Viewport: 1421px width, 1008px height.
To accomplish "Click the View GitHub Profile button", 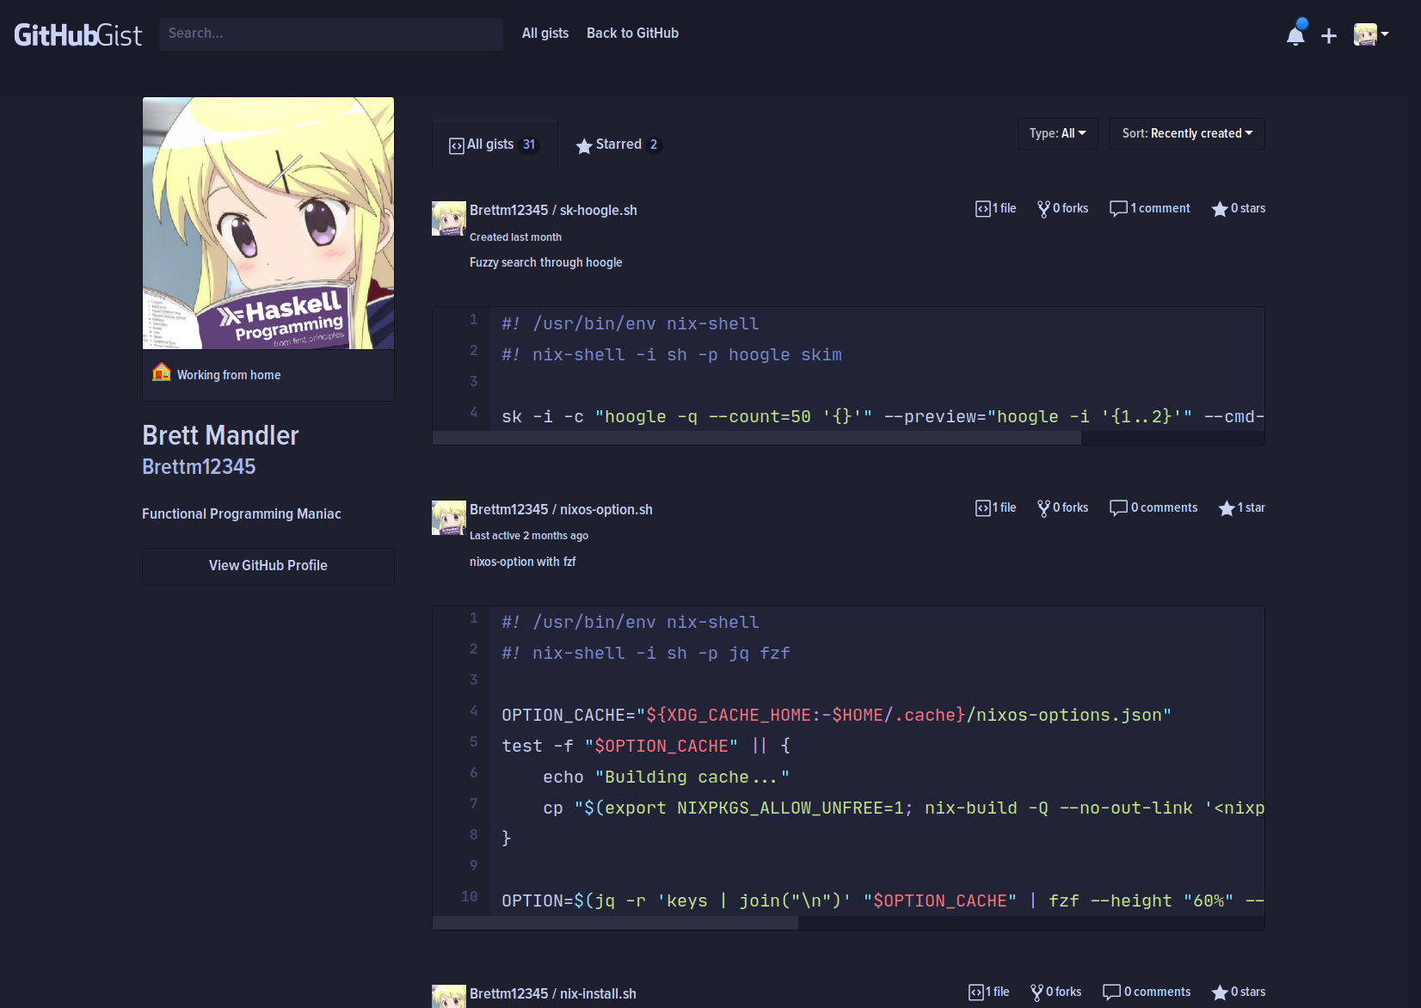I will point(268,566).
